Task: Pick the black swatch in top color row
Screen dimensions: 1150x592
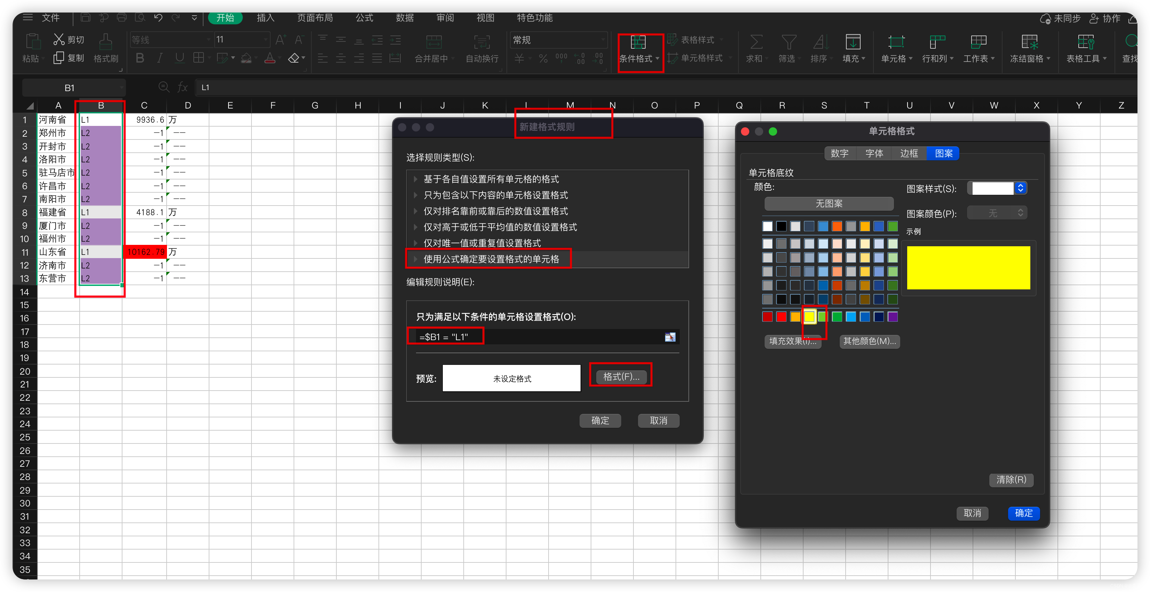Action: coord(781,226)
